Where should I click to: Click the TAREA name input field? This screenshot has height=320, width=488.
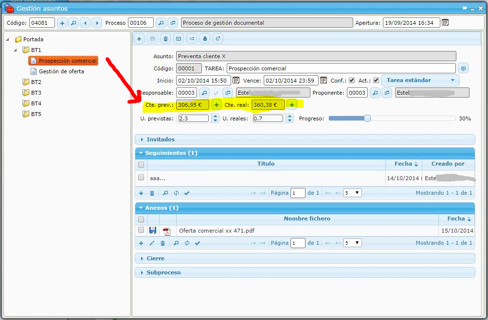pyautogui.click(x=341, y=68)
